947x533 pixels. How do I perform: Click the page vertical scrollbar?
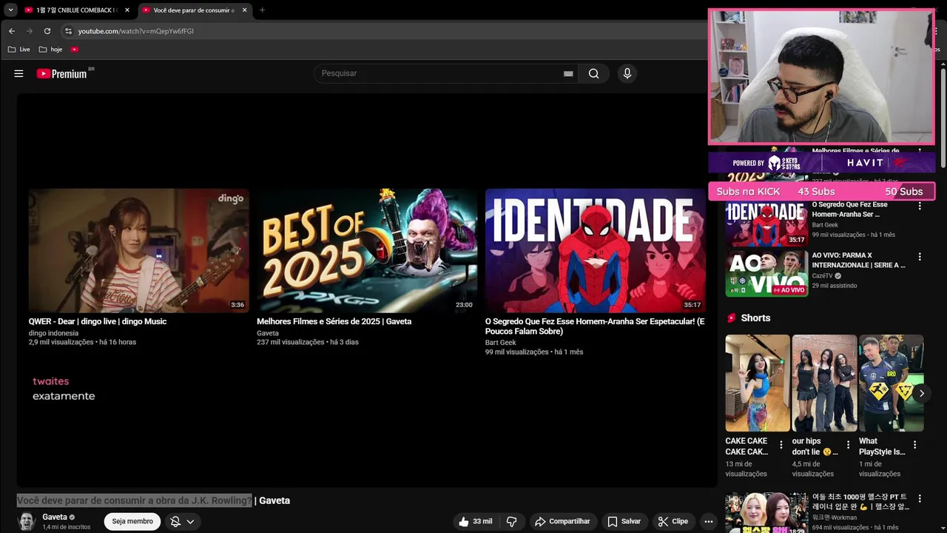tap(943, 118)
